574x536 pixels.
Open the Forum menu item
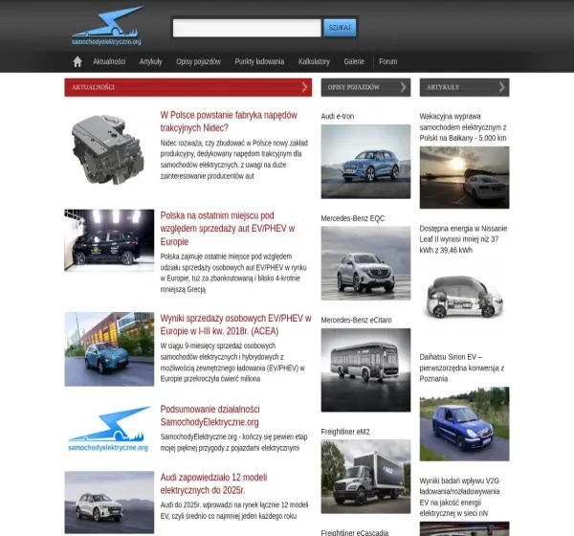click(388, 61)
